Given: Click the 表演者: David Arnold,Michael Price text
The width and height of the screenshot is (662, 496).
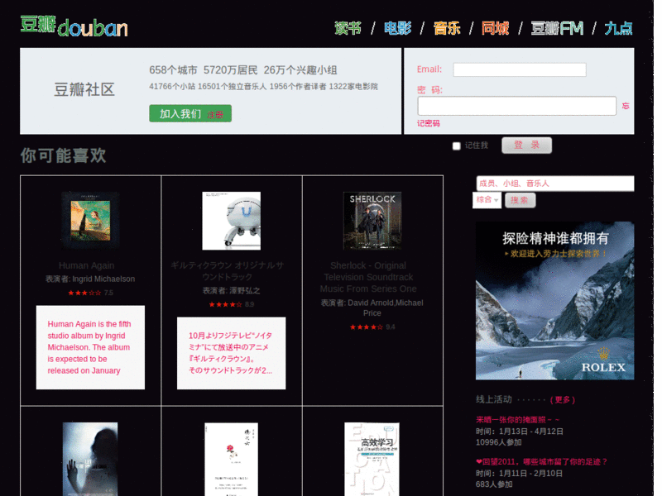Looking at the screenshot, I should point(372,308).
